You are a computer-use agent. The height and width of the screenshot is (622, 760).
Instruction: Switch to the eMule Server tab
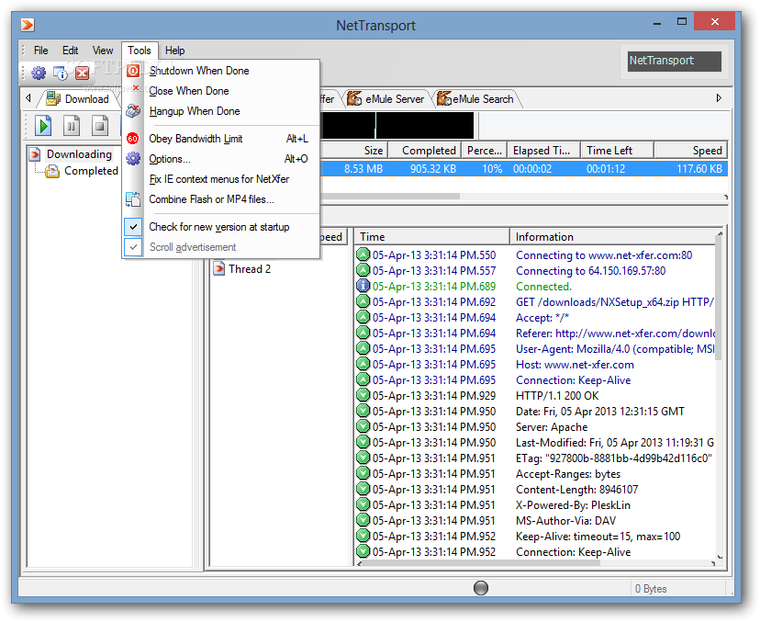pyautogui.click(x=386, y=99)
